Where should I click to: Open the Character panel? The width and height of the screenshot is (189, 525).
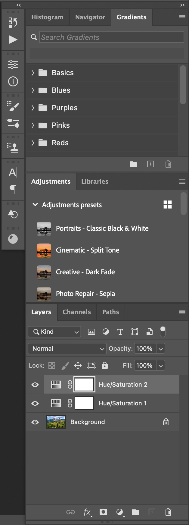13,172
